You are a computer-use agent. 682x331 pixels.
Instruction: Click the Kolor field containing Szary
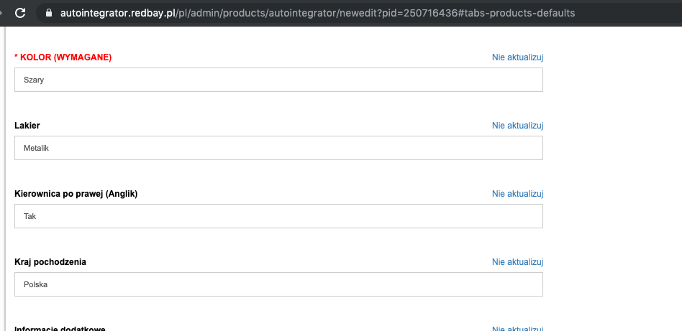point(278,80)
